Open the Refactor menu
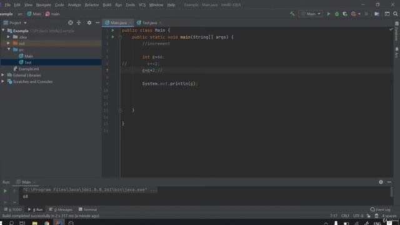This screenshot has height=225, width=400. [92, 5]
